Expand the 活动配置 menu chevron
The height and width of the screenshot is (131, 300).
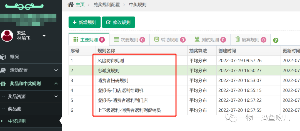tap(56, 70)
